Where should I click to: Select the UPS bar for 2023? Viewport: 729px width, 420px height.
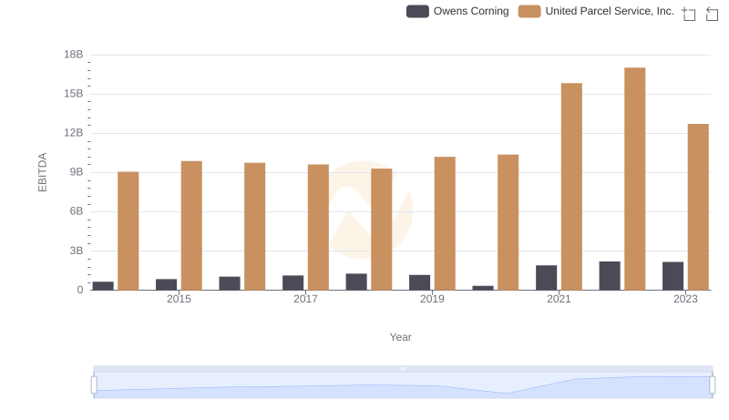pyautogui.click(x=698, y=207)
